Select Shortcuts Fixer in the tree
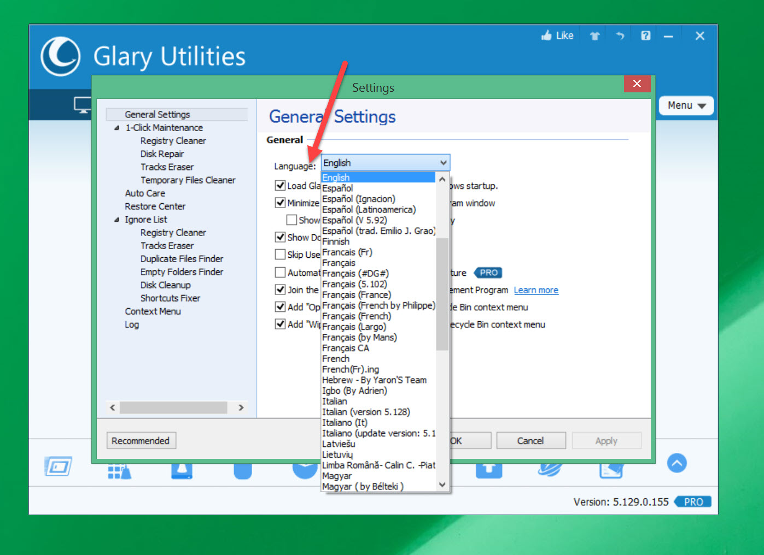The width and height of the screenshot is (764, 555). pos(170,298)
